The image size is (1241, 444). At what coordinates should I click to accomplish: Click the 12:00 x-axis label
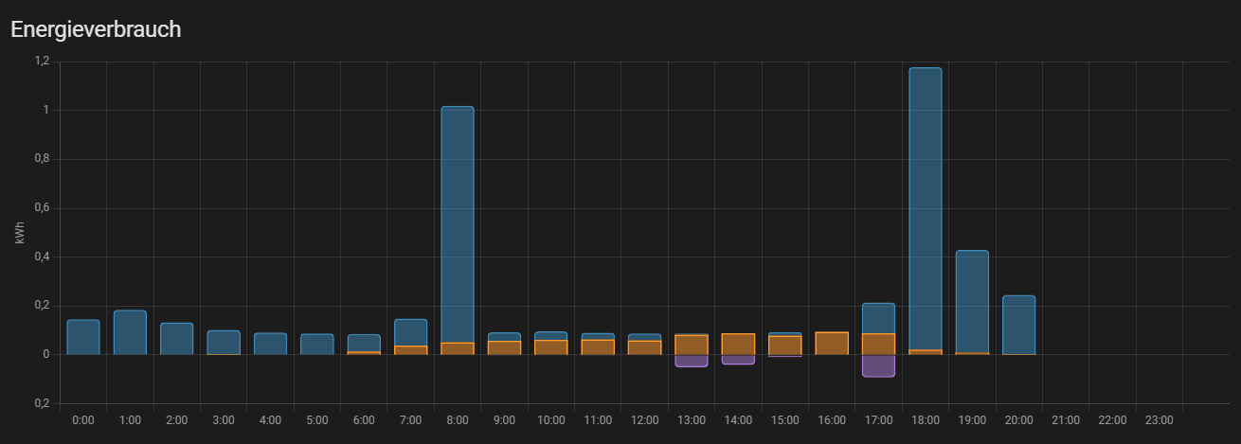644,419
